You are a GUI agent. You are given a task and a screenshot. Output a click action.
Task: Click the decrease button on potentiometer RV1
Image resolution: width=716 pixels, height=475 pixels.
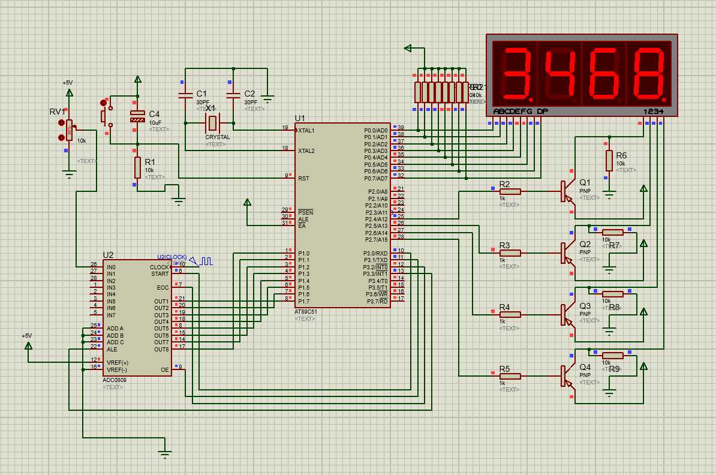tap(61, 137)
